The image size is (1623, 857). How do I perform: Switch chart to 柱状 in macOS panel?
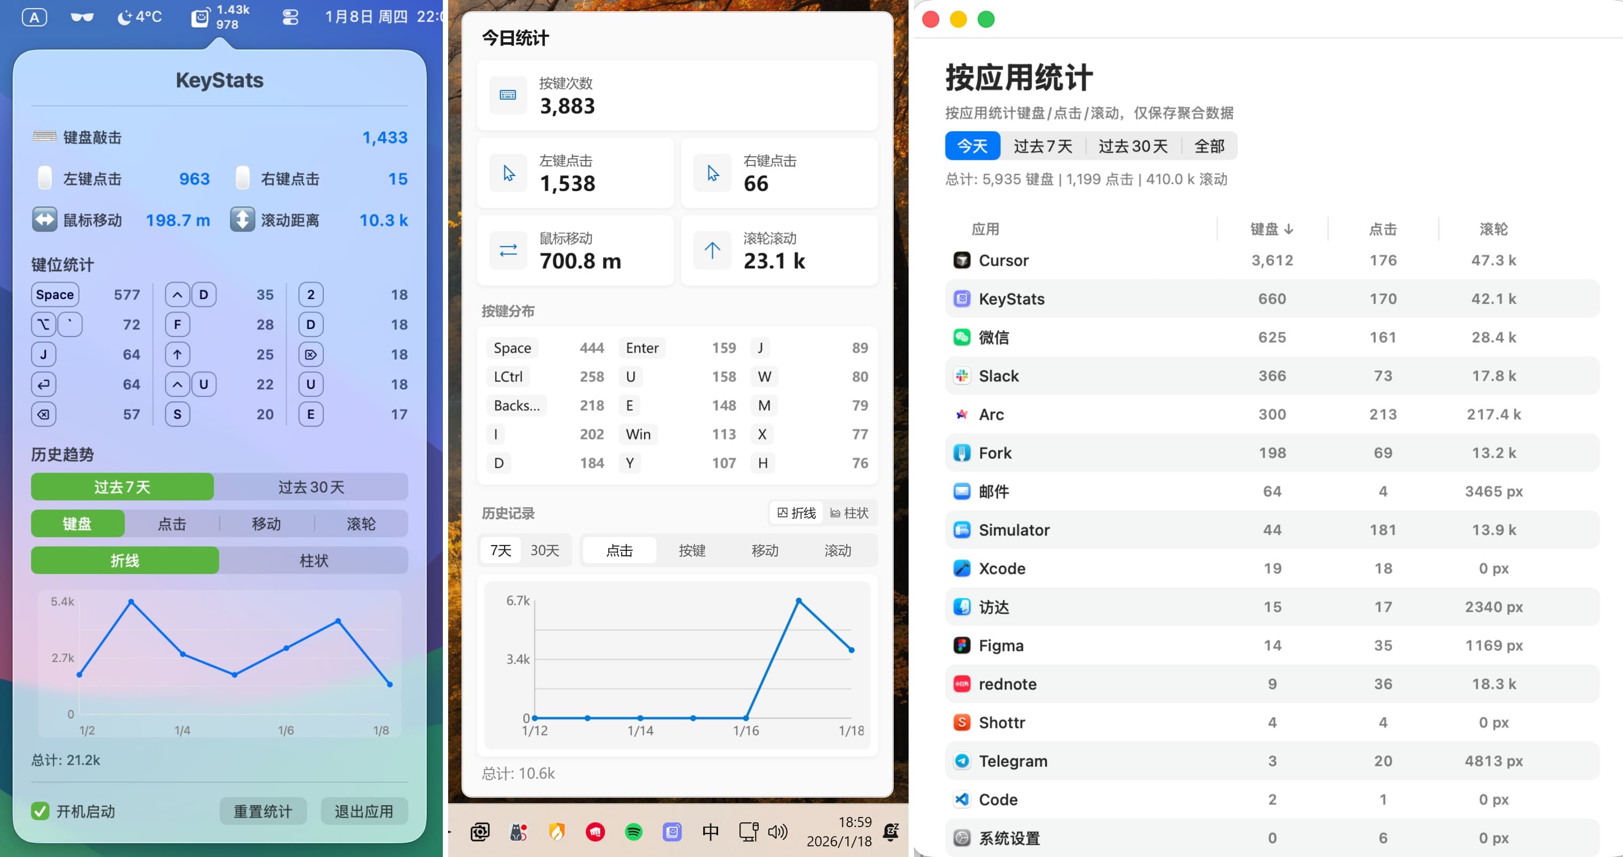point(313,560)
